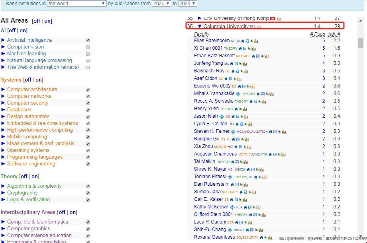The height and width of the screenshot is (243, 367).
Task: Uncheck the Computer architecture checkbox
Action: point(88,90)
